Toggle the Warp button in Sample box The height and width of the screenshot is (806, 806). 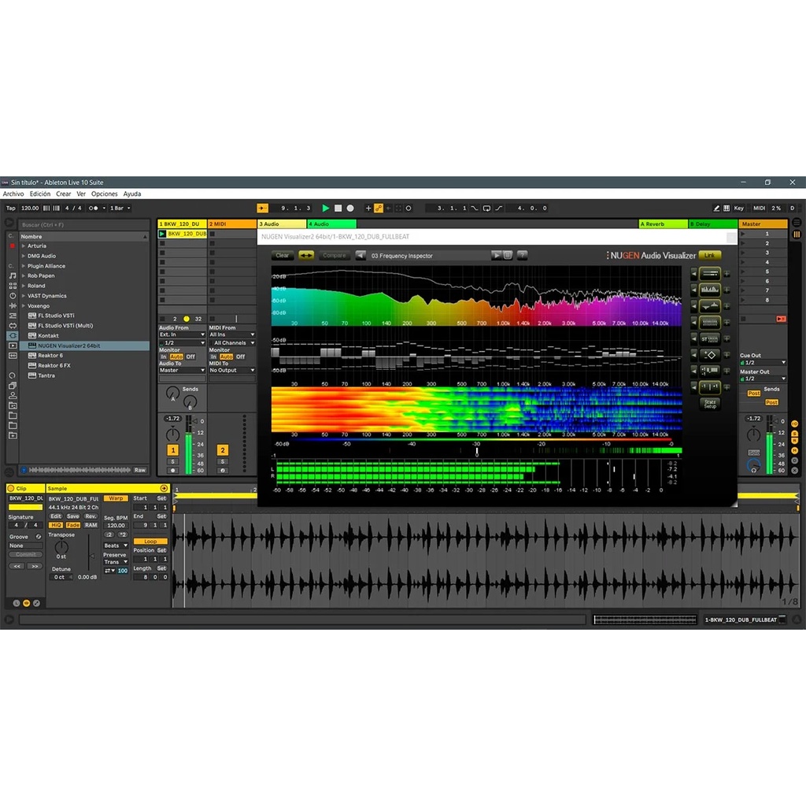pyautogui.click(x=116, y=498)
